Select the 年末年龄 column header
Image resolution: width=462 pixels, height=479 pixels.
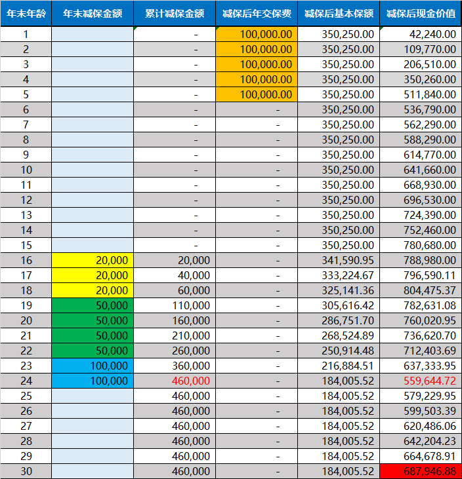point(26,14)
